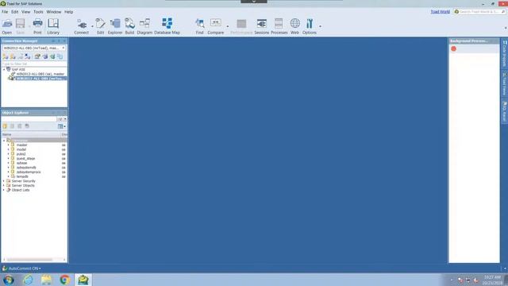The width and height of the screenshot is (508, 286).
Task: Click the Toad Views side tab
Action: click(x=505, y=83)
